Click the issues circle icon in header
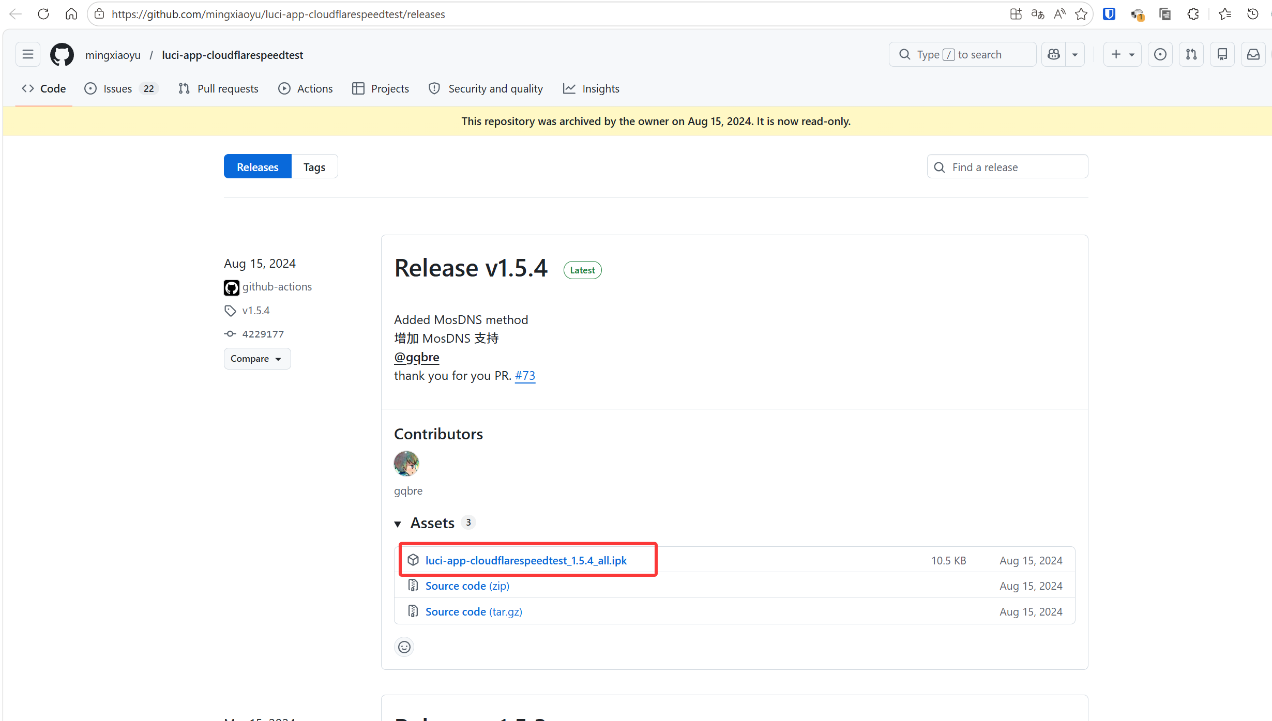Image resolution: width=1272 pixels, height=721 pixels. pos(1160,55)
